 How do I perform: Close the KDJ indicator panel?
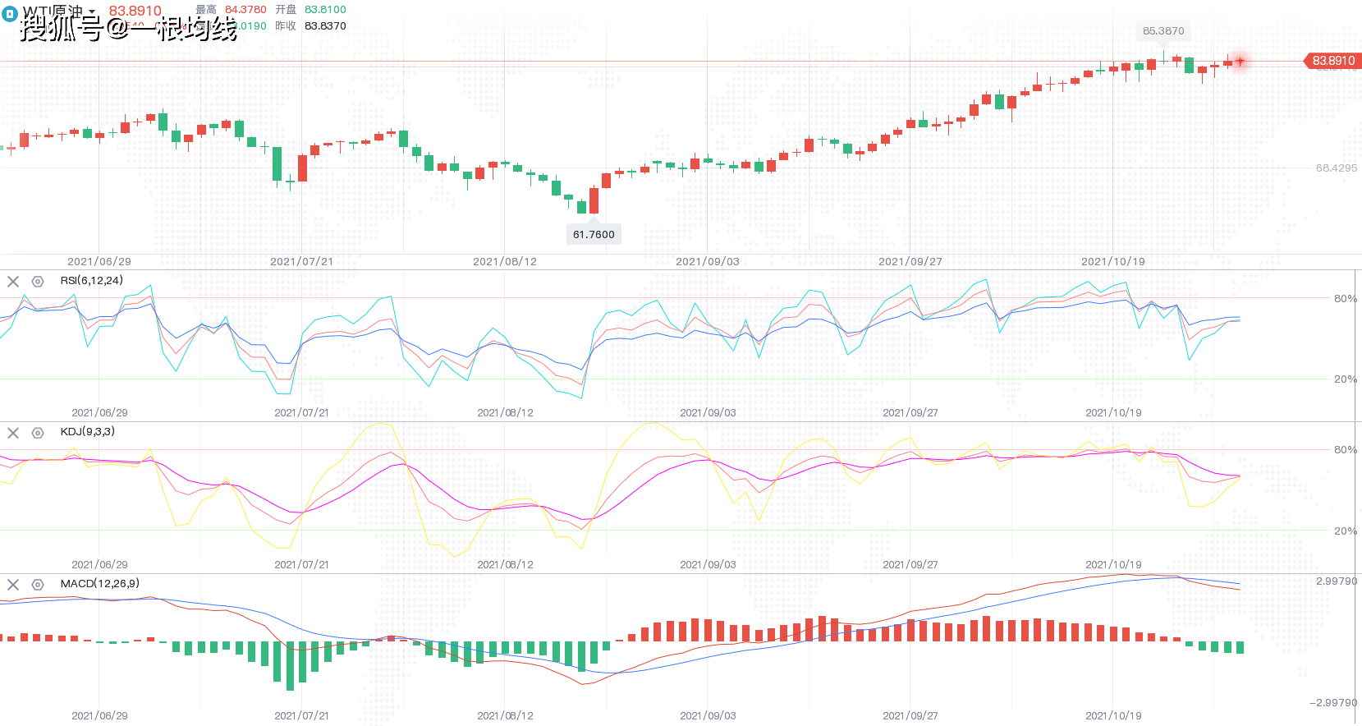pyautogui.click(x=13, y=433)
